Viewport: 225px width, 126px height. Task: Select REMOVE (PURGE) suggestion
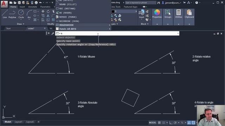(x=83, y=17)
